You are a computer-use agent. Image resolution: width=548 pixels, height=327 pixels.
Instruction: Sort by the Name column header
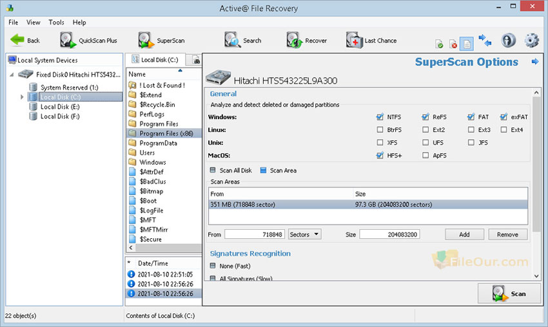click(x=164, y=74)
